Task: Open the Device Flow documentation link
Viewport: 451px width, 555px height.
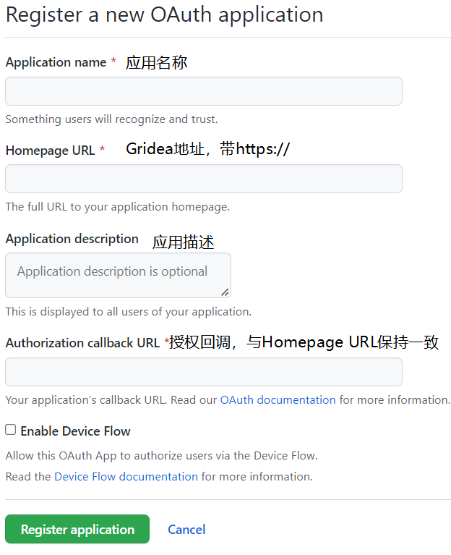Action: [x=126, y=476]
